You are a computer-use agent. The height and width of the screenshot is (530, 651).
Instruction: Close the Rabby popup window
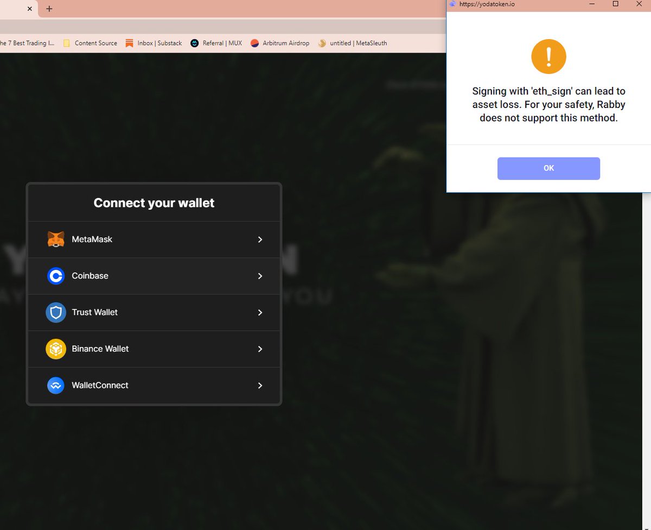coord(639,4)
